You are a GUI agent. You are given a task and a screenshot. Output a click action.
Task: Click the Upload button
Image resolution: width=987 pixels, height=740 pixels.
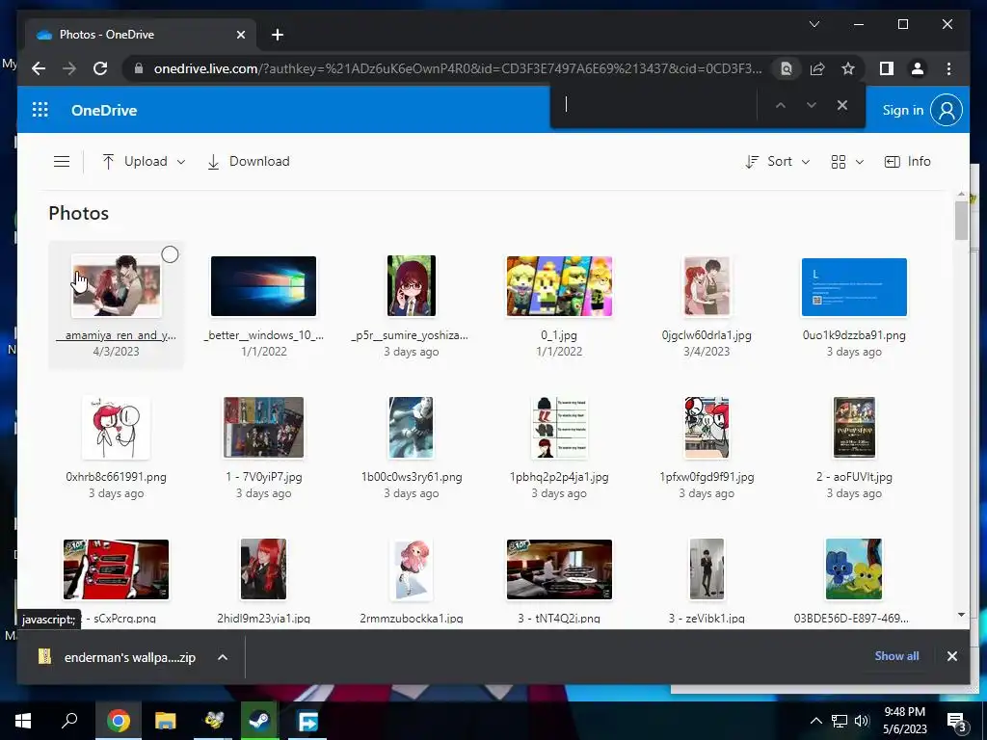[135, 162]
